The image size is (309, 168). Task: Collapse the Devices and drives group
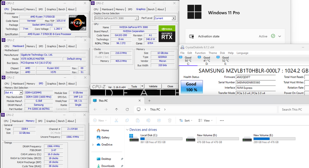[127, 130]
